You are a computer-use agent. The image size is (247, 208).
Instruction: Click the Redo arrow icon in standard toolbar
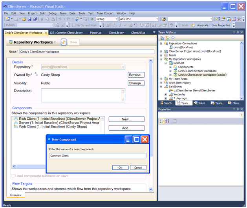[x=68, y=19]
